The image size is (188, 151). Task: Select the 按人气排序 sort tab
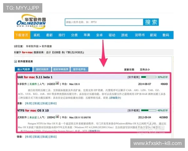[x=23, y=69]
